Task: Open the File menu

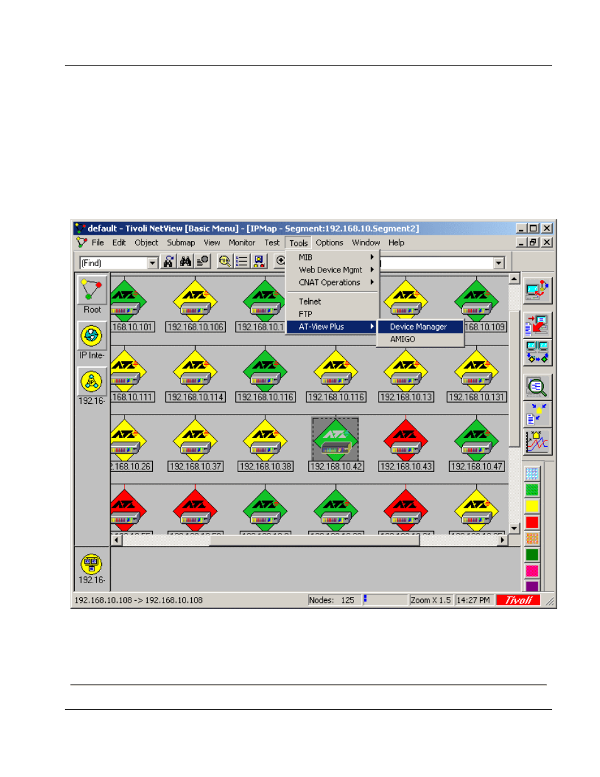Action: coord(97,243)
